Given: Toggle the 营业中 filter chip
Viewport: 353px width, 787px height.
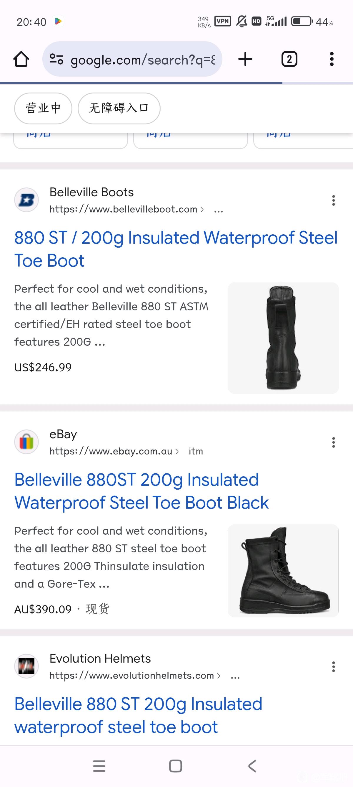Looking at the screenshot, I should (43, 108).
